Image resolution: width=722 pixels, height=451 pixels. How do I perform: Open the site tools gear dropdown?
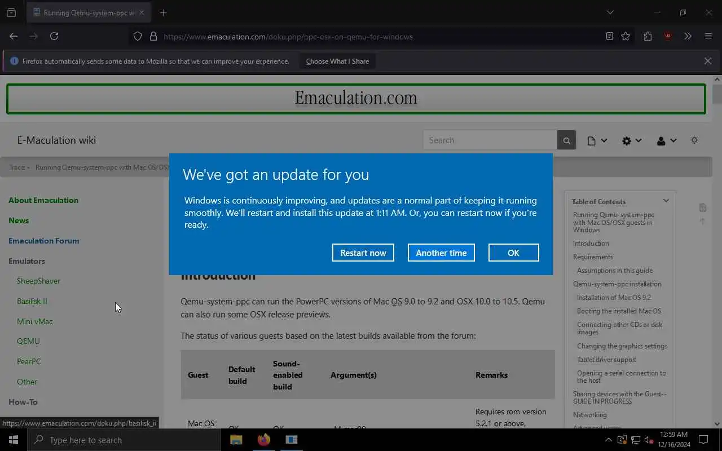(x=631, y=141)
